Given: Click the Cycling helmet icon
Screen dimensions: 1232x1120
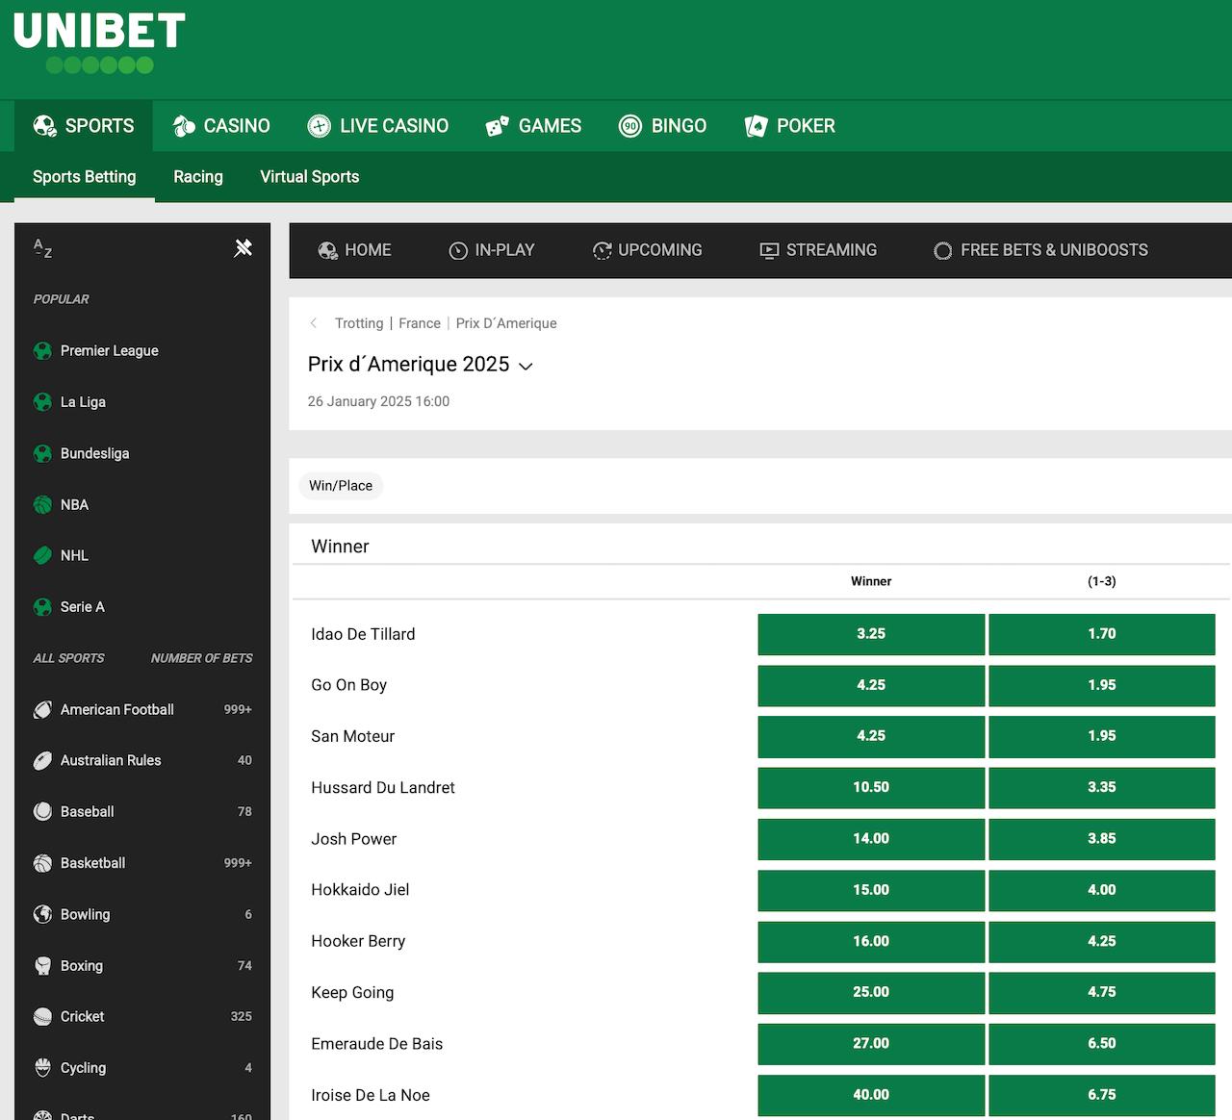Looking at the screenshot, I should click(x=42, y=1068).
